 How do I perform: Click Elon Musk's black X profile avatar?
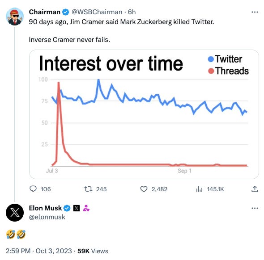coord(15,213)
